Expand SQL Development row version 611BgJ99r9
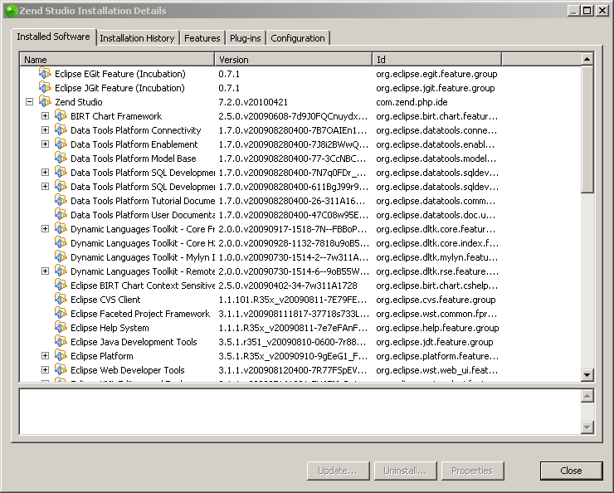The width and height of the screenshot is (614, 493). (45, 187)
